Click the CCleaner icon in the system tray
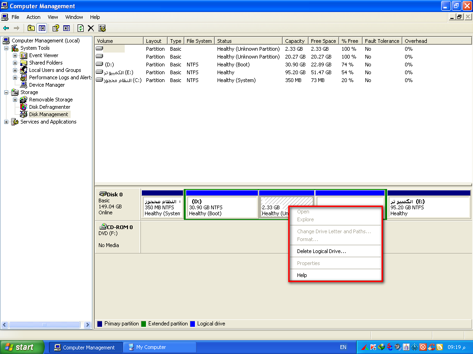 (431, 347)
